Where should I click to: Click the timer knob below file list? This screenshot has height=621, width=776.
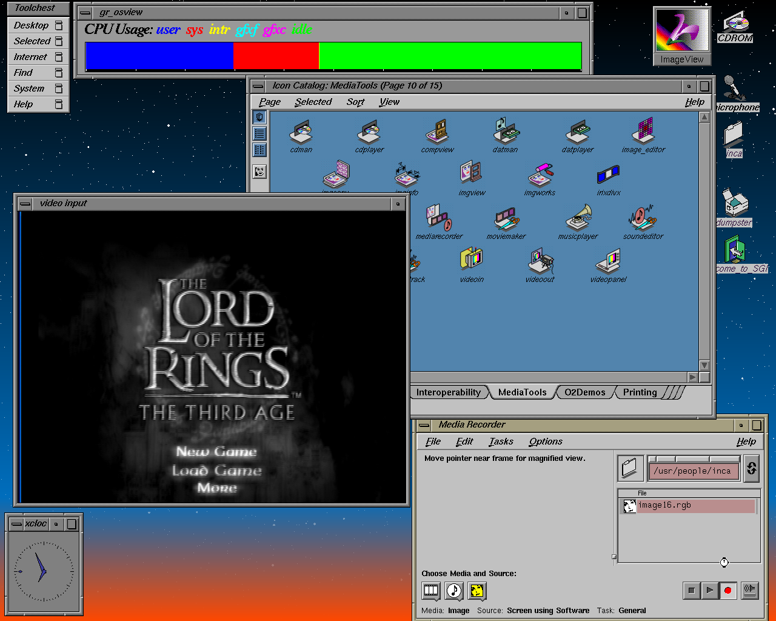click(x=724, y=563)
